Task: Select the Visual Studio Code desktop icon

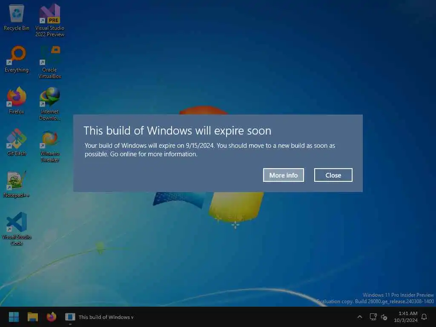Action: (17, 229)
